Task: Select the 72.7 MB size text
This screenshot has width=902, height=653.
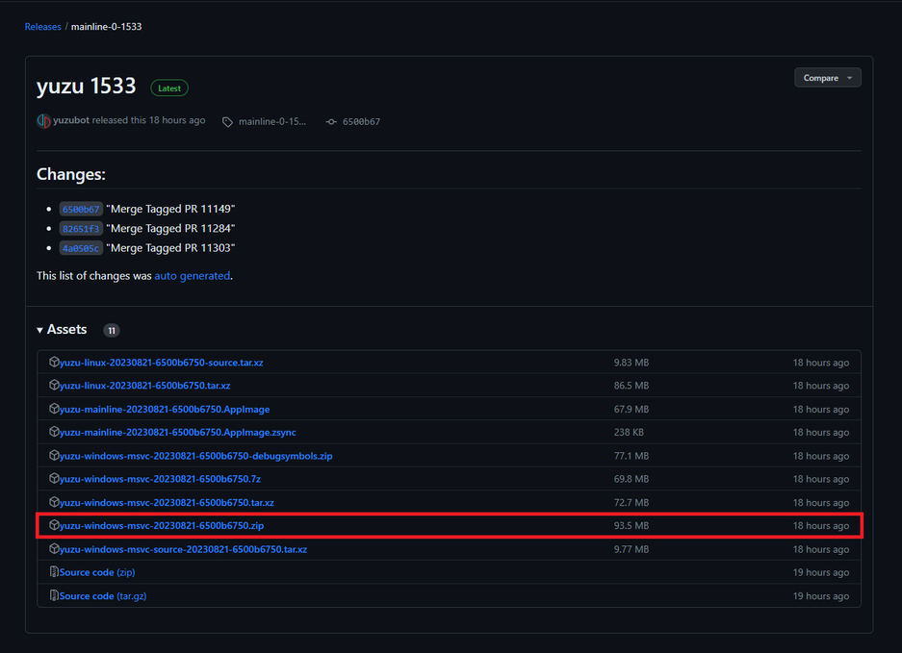Action: click(631, 502)
